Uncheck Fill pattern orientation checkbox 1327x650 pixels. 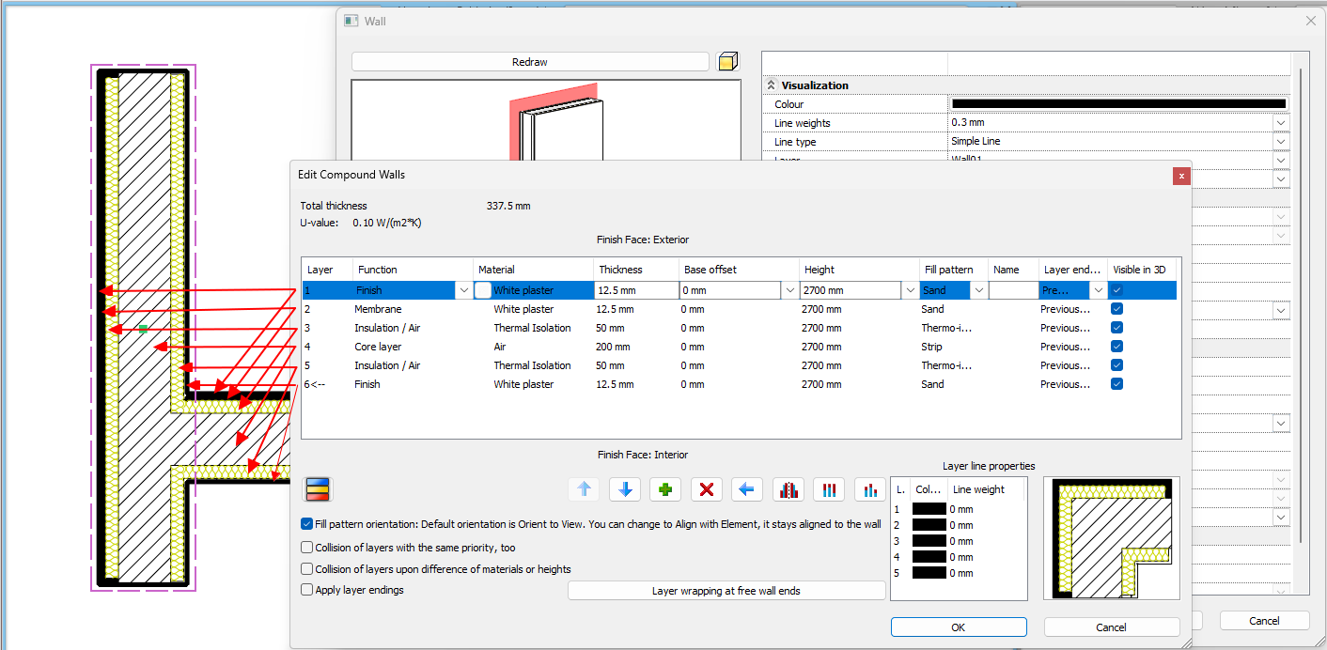point(306,524)
